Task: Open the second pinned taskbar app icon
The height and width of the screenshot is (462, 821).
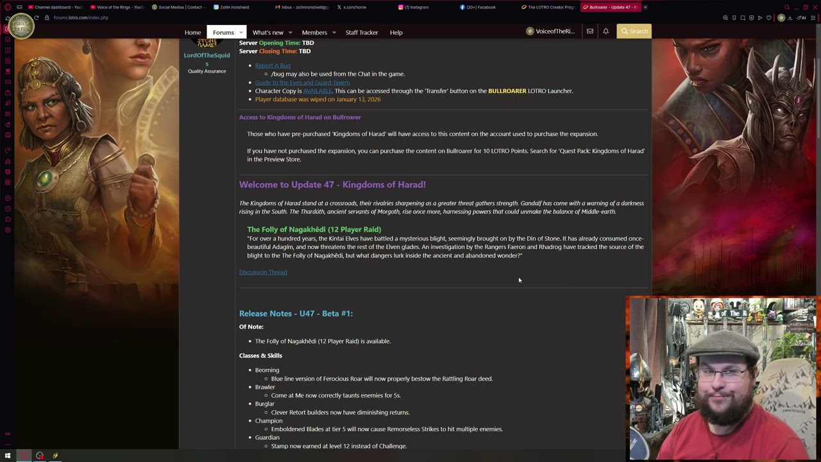Action: click(40, 456)
